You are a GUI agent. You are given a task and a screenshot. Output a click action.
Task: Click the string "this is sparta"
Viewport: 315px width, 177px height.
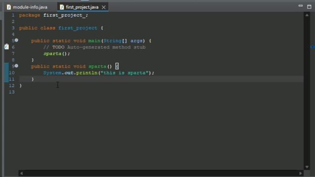125,73
